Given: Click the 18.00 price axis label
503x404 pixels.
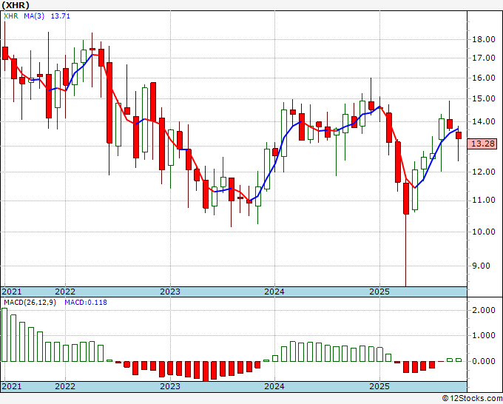Looking at the screenshot, I should 484,39.
